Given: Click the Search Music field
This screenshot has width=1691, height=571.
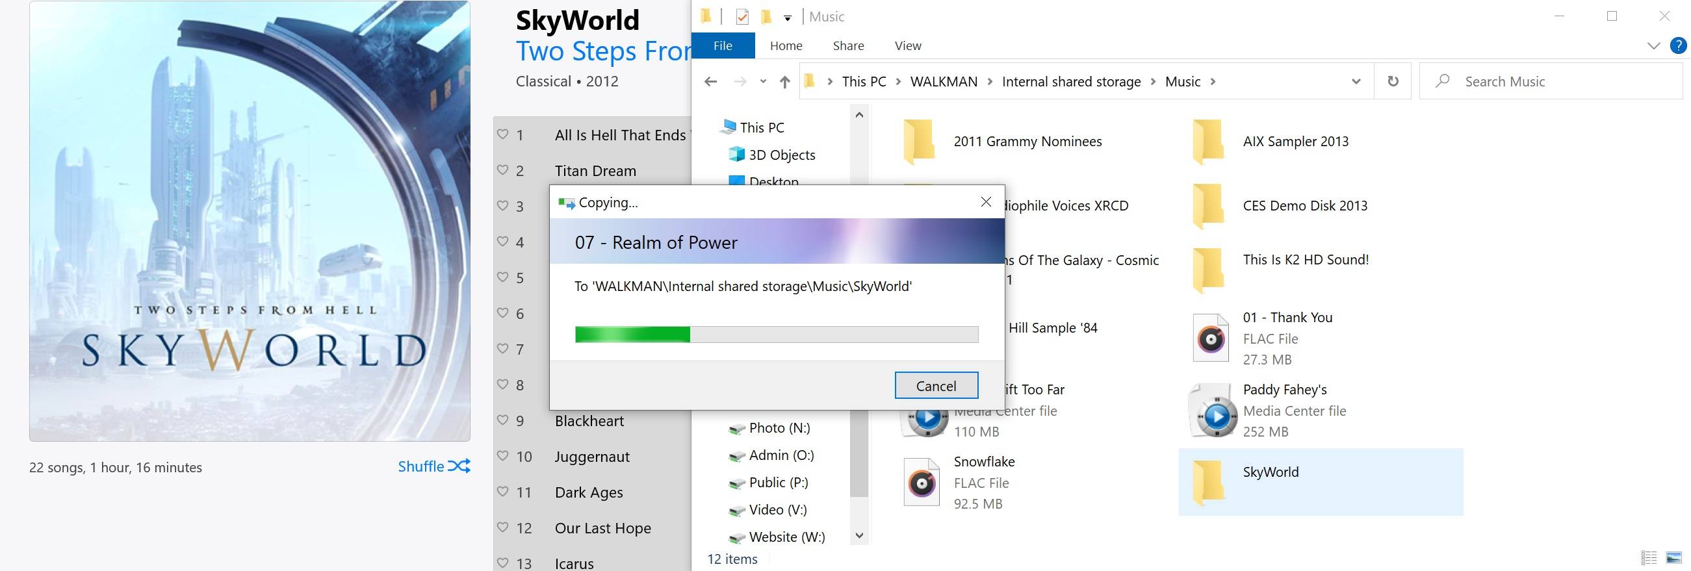Looking at the screenshot, I should coord(1551,81).
